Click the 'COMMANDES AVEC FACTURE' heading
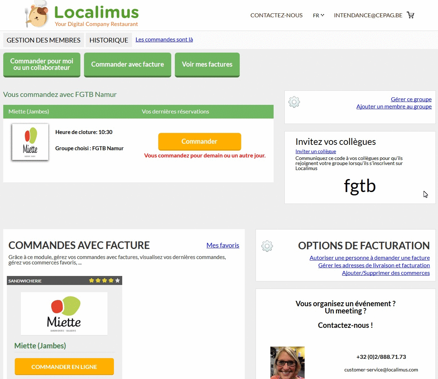 tap(79, 245)
